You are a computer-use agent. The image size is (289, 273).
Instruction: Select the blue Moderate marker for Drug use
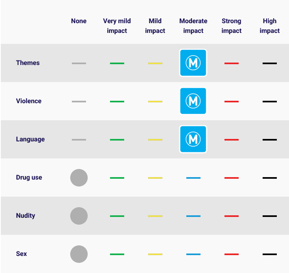pos(193,178)
